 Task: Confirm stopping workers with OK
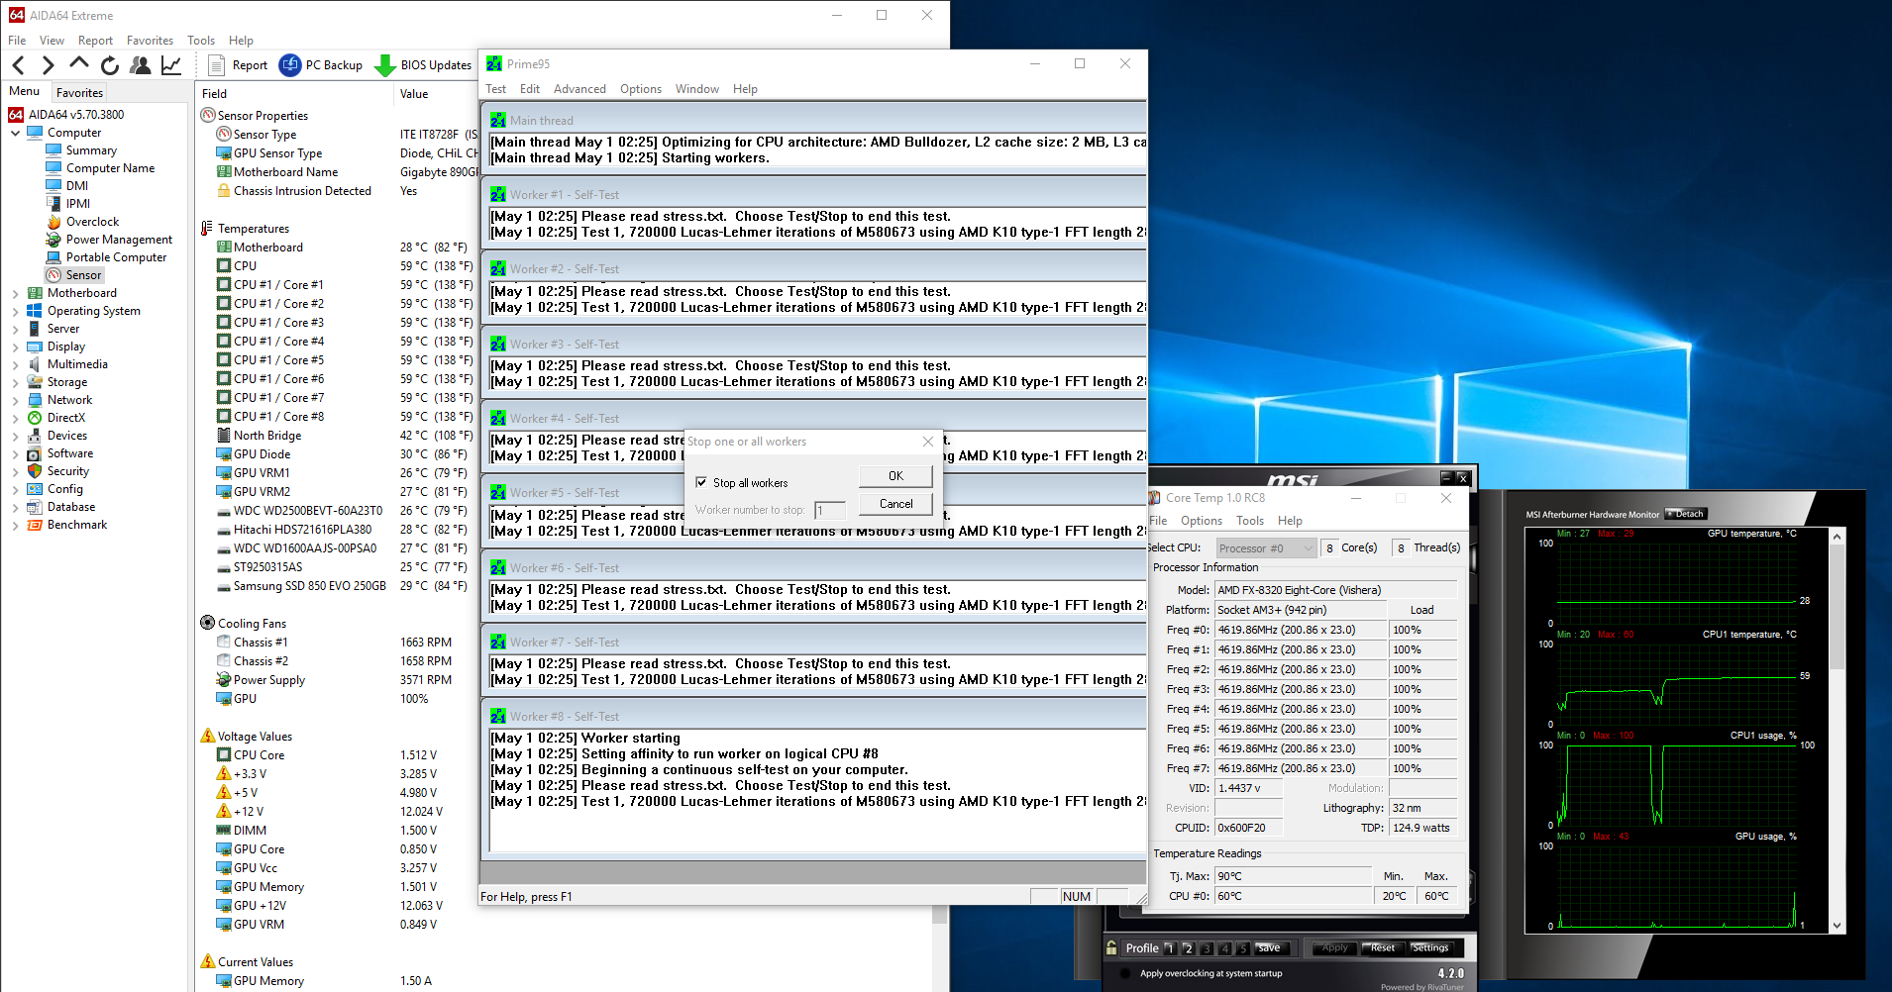pos(895,476)
